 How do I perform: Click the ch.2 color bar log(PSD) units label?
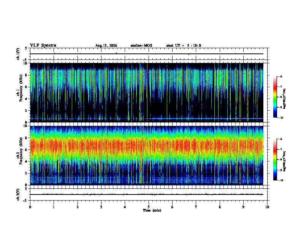285,161
